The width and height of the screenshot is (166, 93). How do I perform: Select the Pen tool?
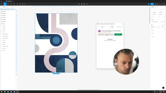14,4
